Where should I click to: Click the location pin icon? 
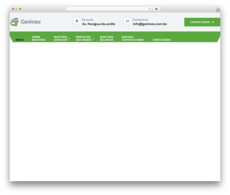pos(77,21)
